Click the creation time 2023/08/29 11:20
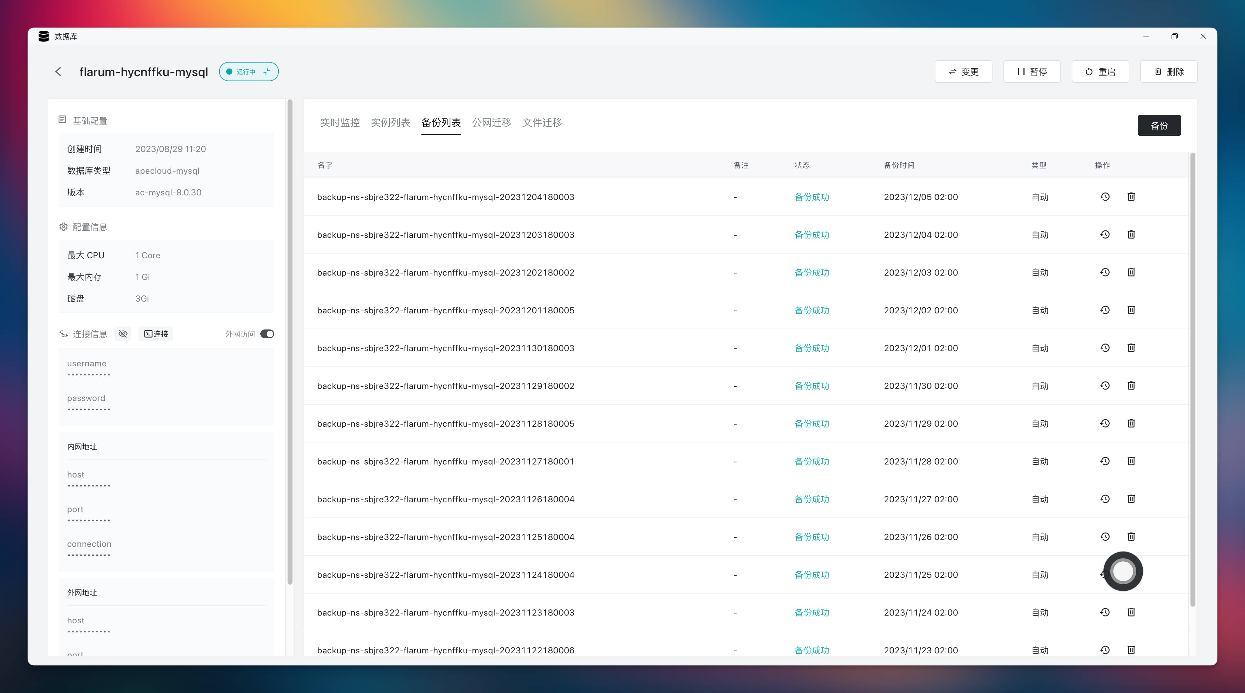 click(x=171, y=149)
